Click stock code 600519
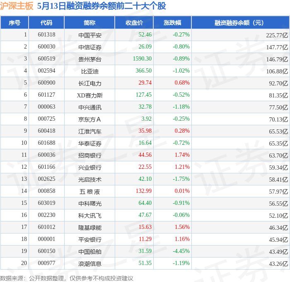This screenshot has width=290, height=282. [x=46, y=59]
